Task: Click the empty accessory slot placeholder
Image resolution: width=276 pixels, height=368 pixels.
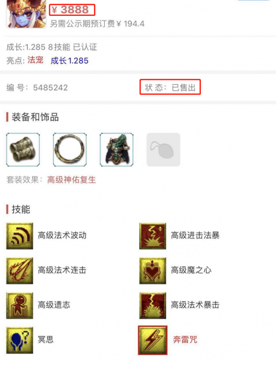Action: pos(164,150)
